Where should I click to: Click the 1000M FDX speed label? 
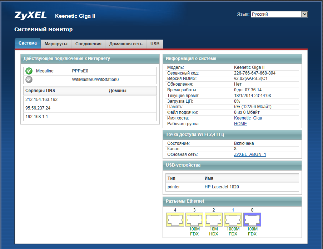point(233,232)
